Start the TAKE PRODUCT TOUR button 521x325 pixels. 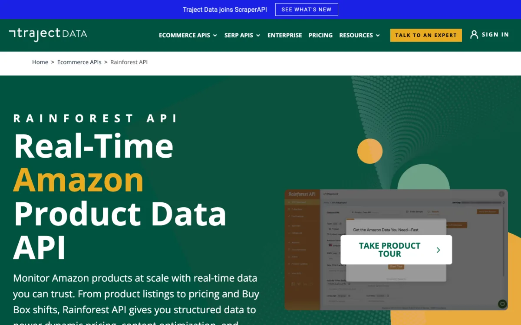point(396,250)
